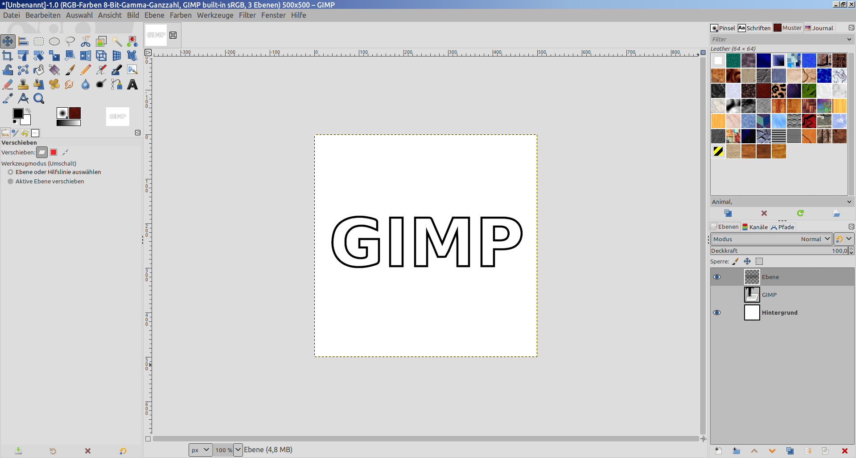
Task: Switch to the Pfade tab
Action: point(782,227)
